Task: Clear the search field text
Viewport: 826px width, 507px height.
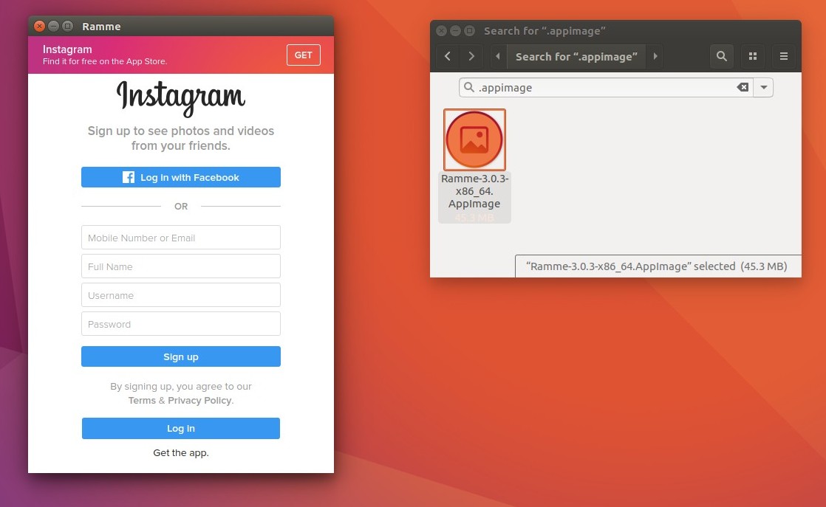Action: click(x=743, y=87)
